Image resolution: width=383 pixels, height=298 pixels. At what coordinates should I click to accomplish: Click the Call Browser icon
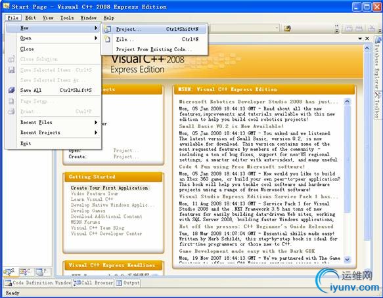tap(77, 283)
